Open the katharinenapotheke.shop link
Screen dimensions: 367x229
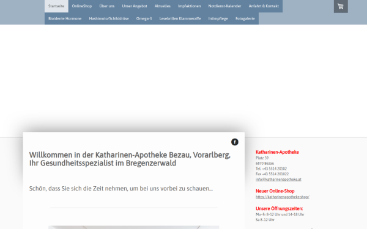(282, 197)
